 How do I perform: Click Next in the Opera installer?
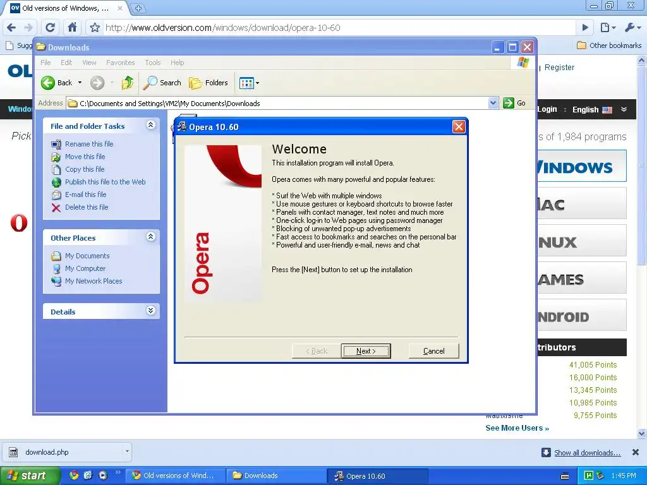[366, 351]
